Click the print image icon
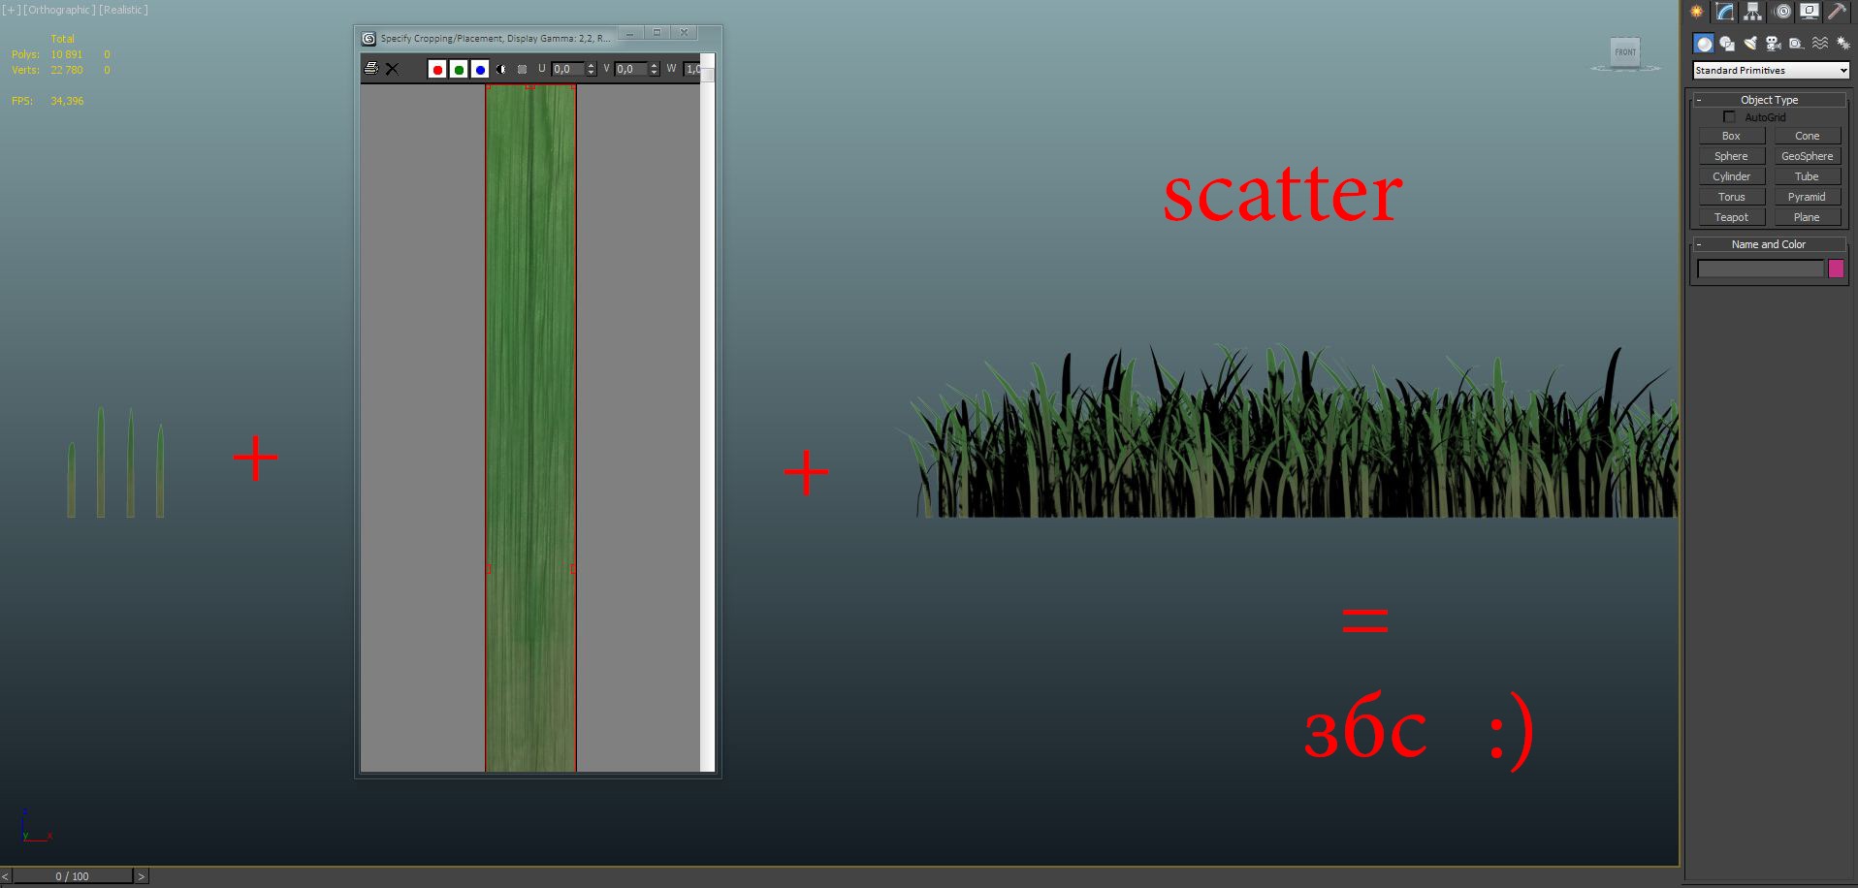 370,69
